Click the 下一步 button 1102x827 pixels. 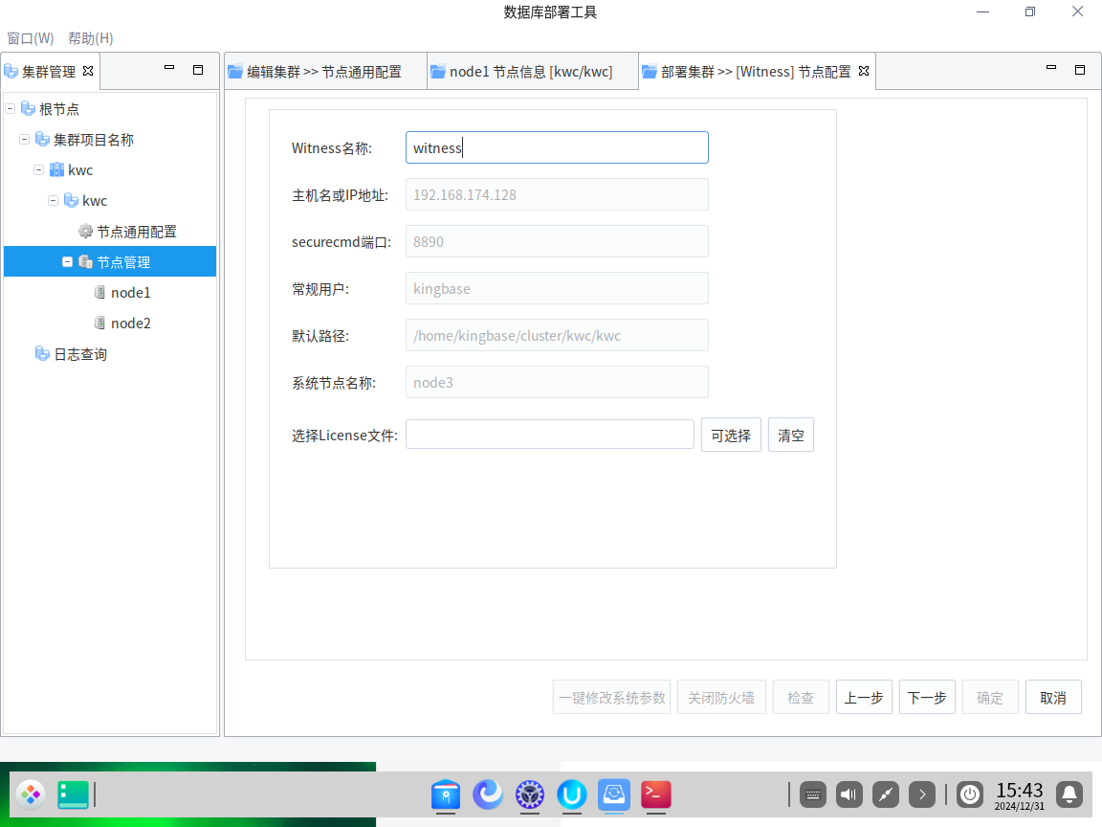(x=927, y=698)
